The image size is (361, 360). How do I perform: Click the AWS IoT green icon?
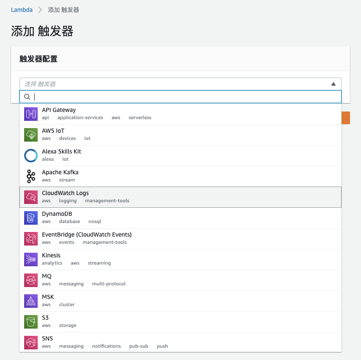pos(31,135)
